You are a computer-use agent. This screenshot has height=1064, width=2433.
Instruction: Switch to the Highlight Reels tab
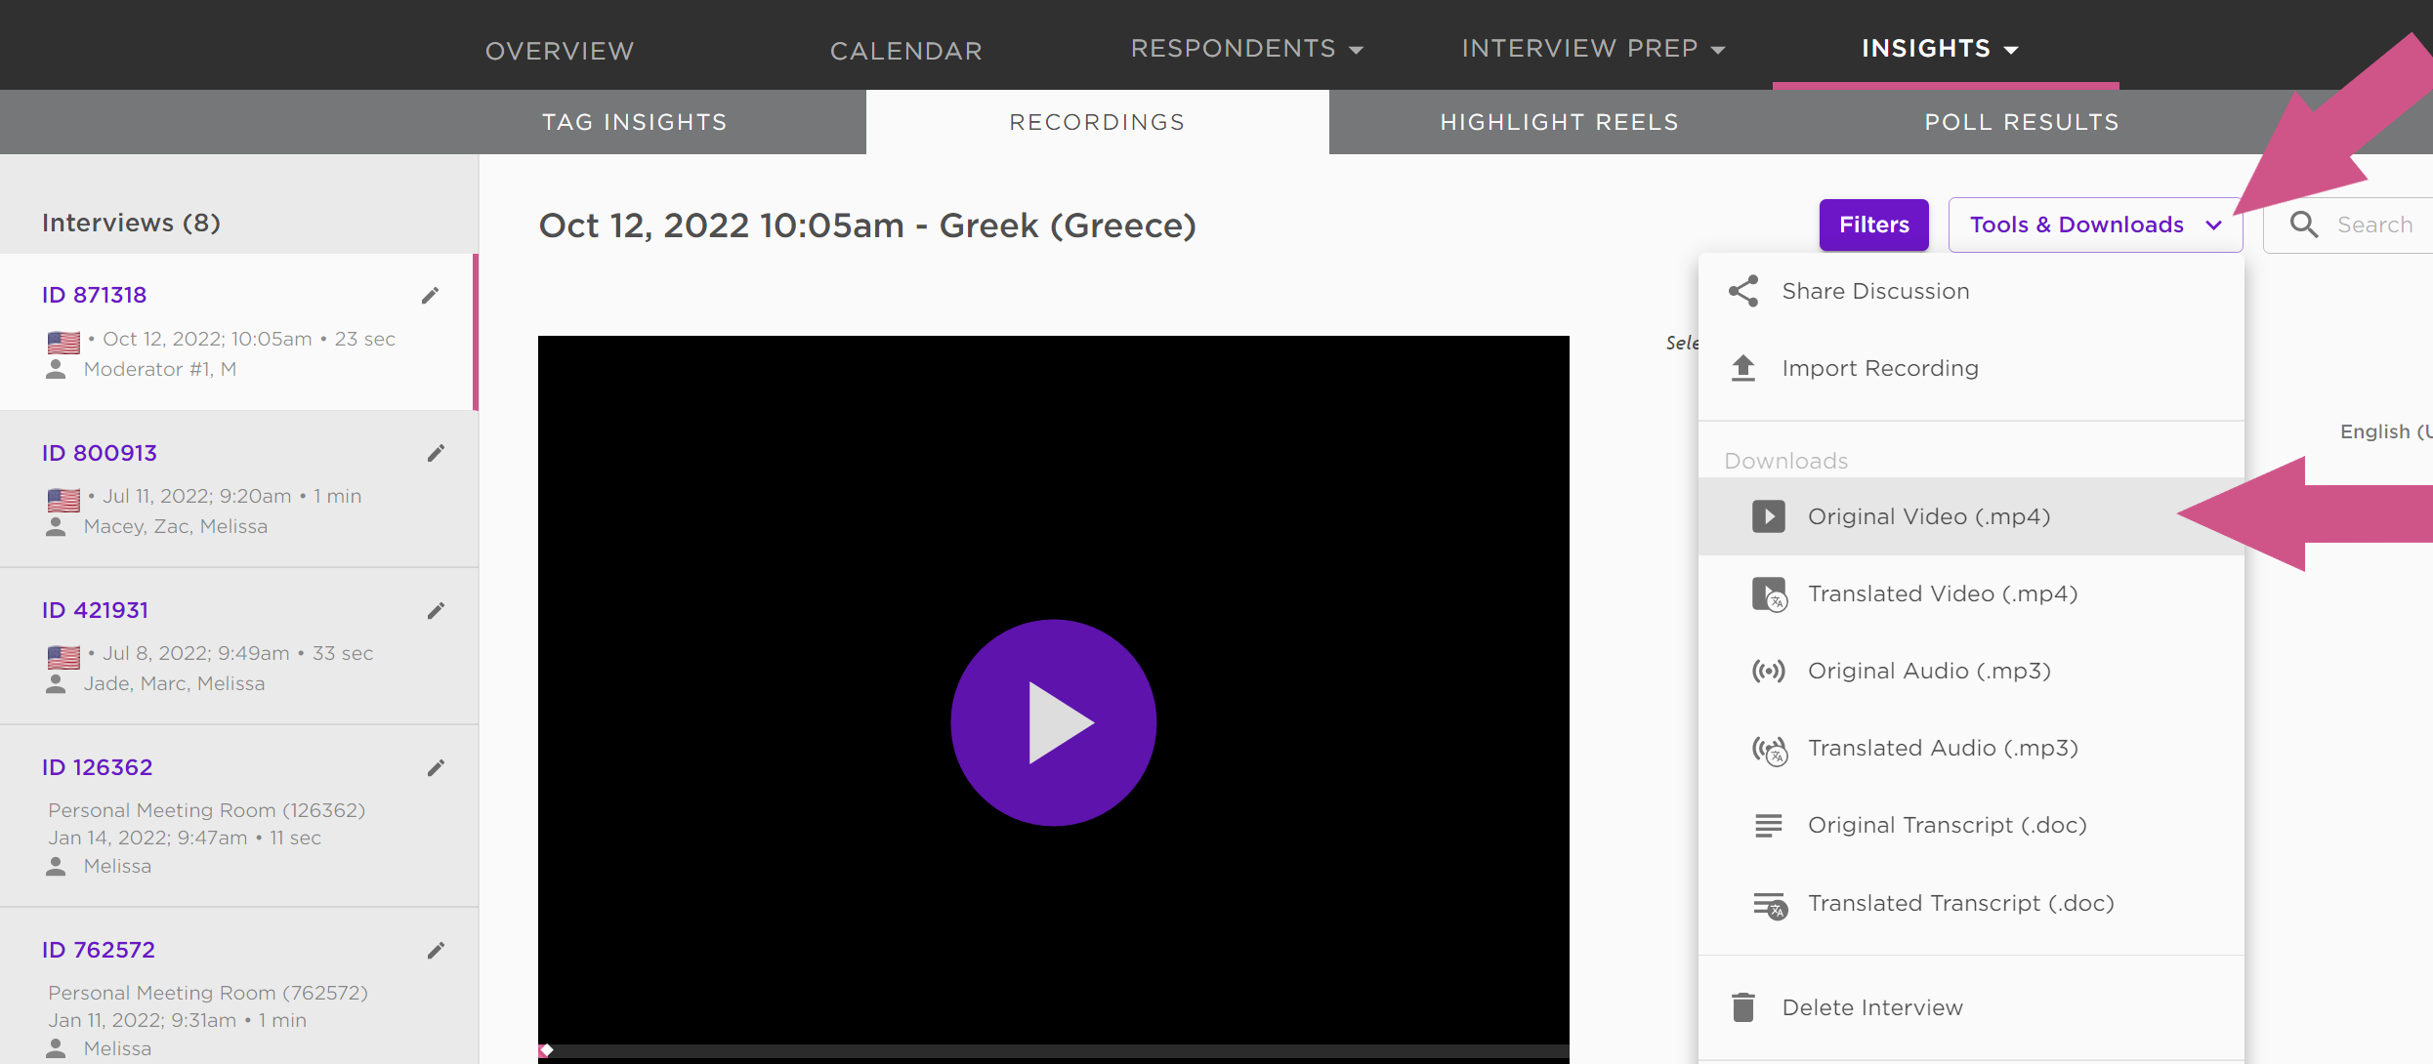click(1560, 122)
